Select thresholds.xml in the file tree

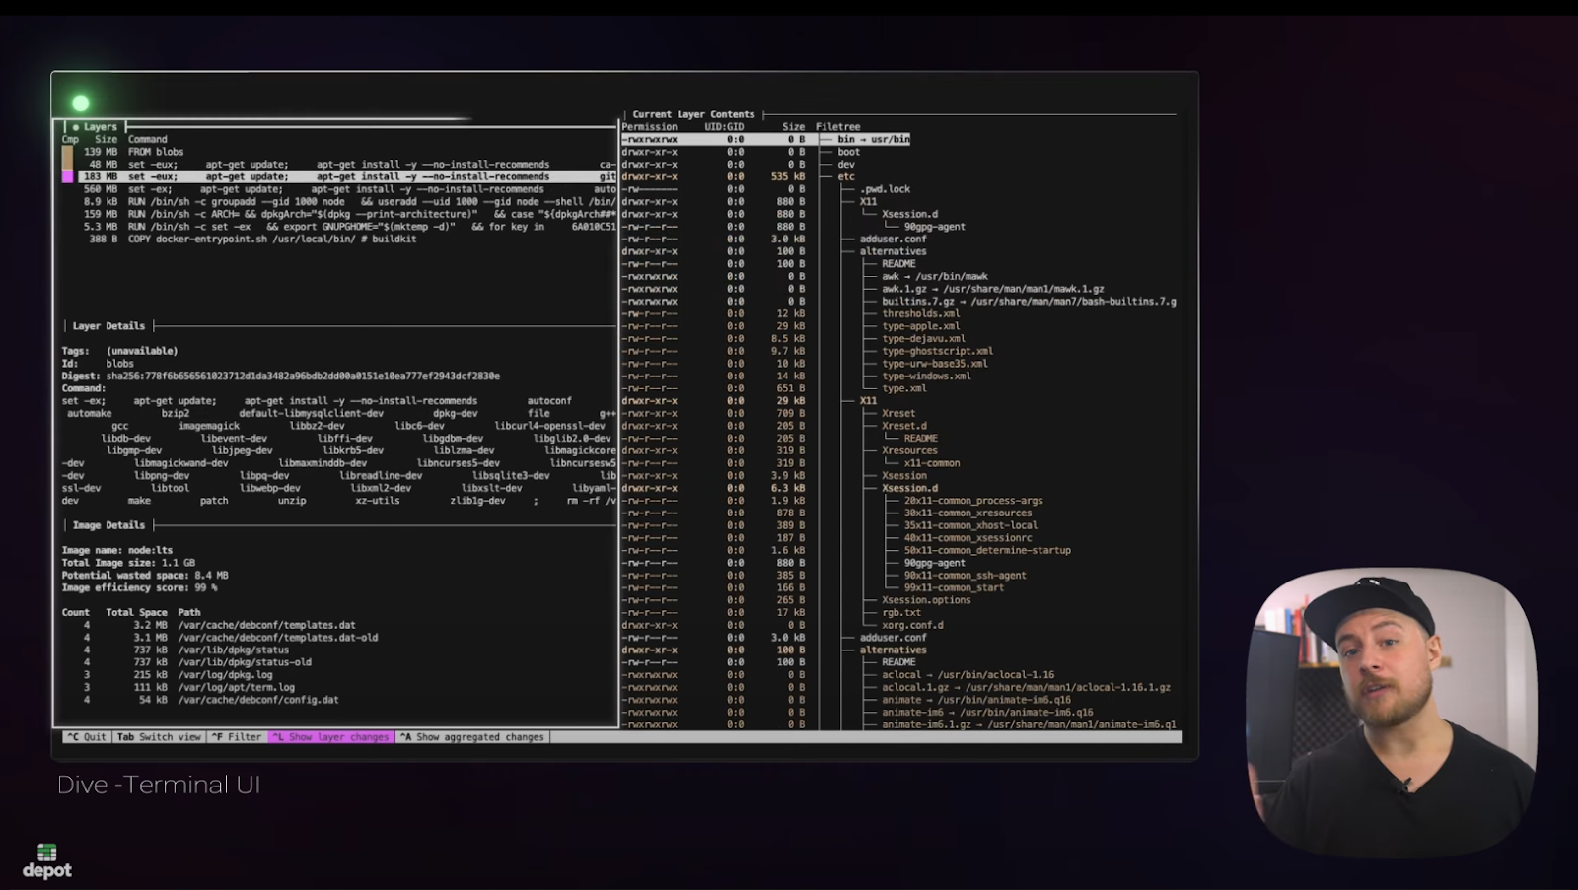[920, 313]
